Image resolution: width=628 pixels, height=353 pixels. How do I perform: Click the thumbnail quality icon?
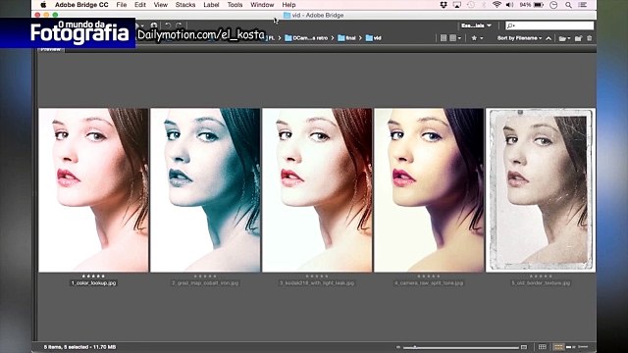444,38
